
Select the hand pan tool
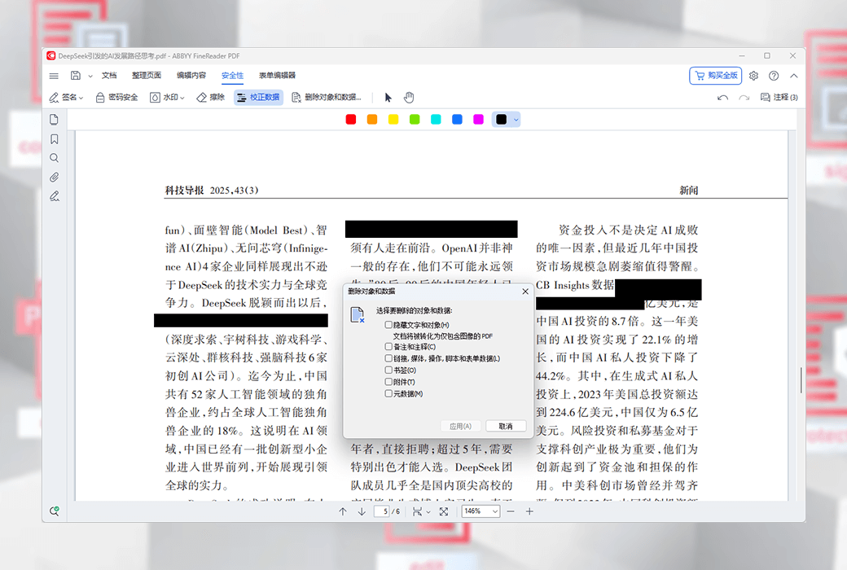pyautogui.click(x=409, y=97)
